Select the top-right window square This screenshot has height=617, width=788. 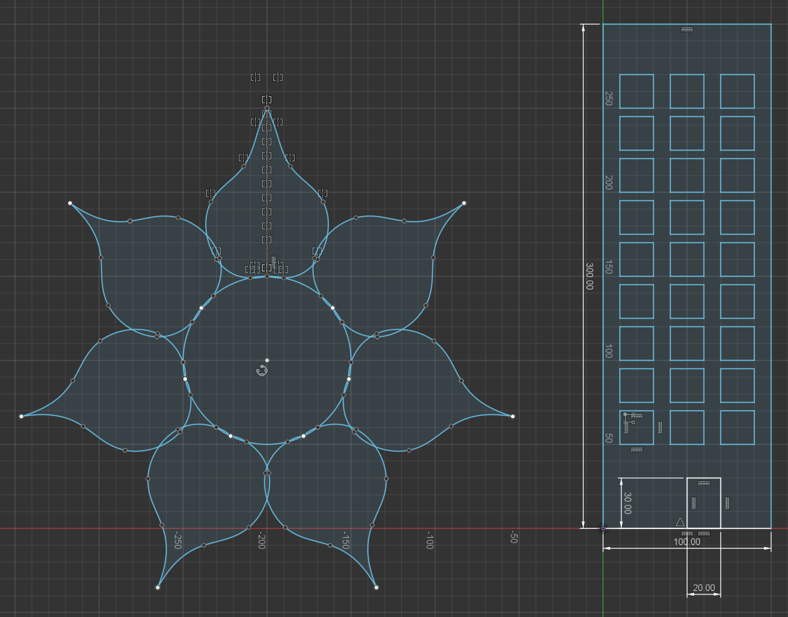pyautogui.click(x=737, y=91)
